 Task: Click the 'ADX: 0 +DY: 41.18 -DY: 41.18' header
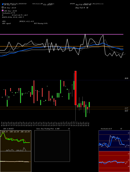click(x=15, y=132)
